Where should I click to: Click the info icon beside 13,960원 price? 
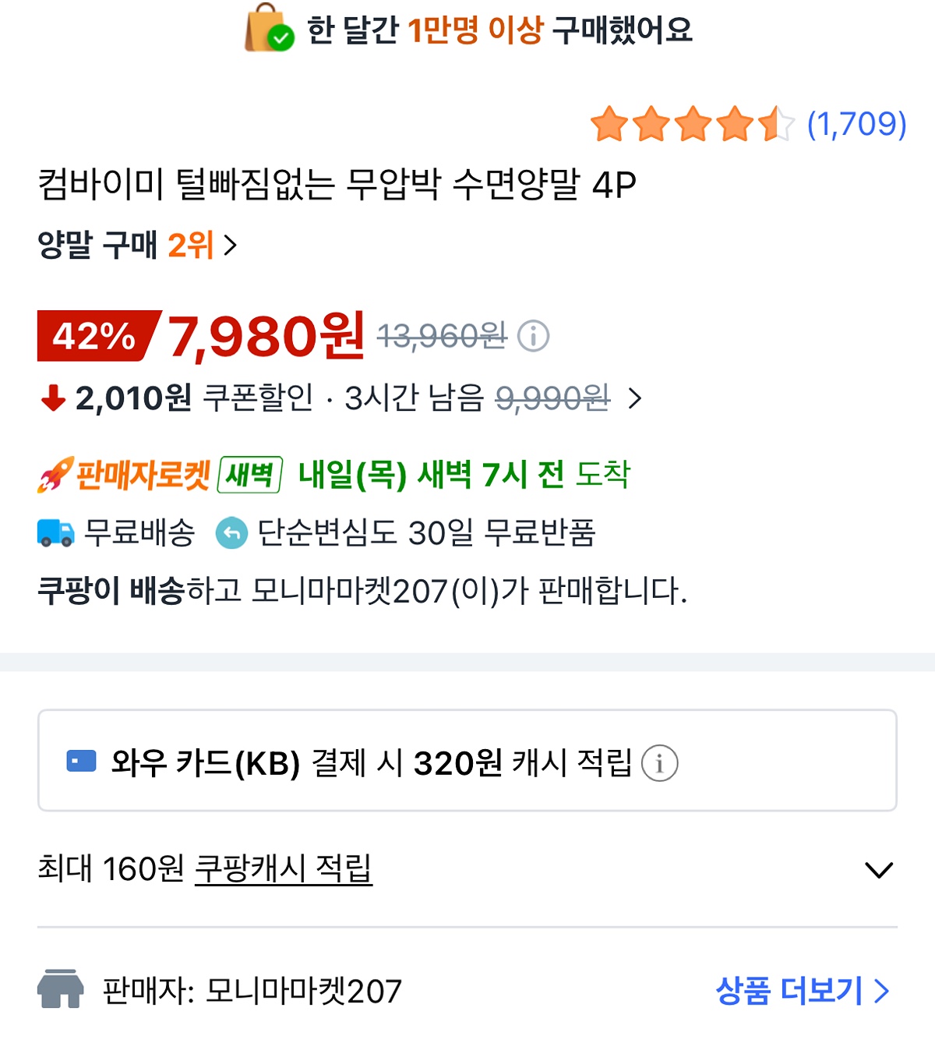tap(534, 336)
